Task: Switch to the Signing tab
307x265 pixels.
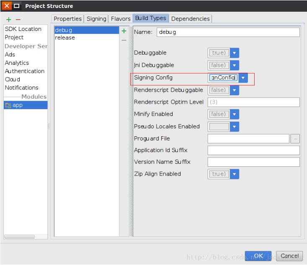Action: point(96,19)
